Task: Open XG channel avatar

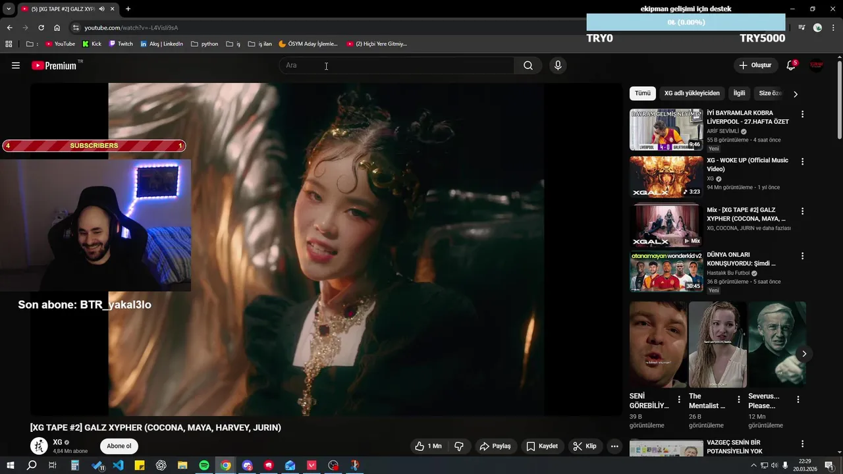Action: tap(39, 446)
